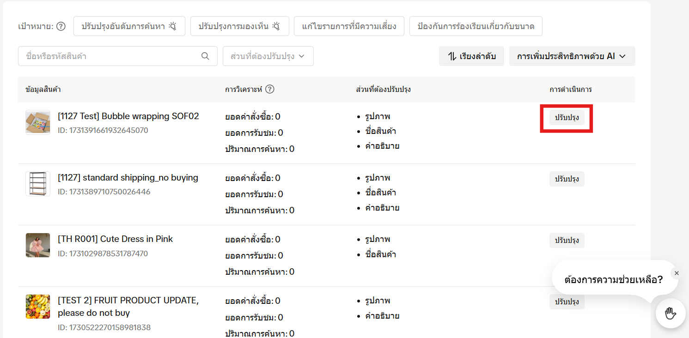
Task: Expand the ส่วนที่ต้องปรับปรุง filter dropdown
Action: pos(268,55)
